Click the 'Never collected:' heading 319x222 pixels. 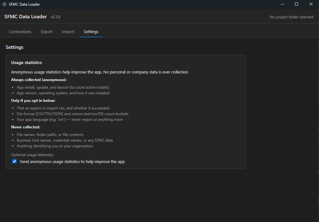tap(26, 127)
